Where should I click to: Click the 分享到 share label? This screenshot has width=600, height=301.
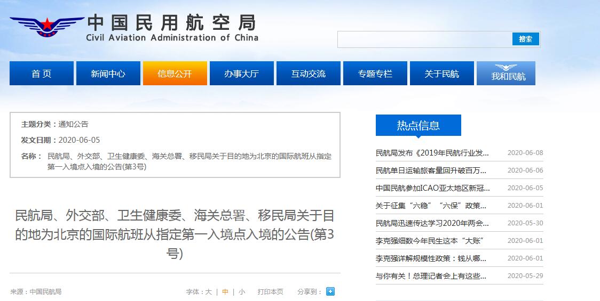[309, 292]
